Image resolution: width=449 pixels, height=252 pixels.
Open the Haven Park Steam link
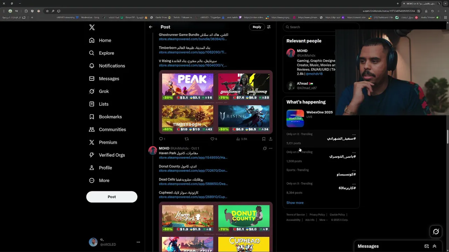[193, 157]
